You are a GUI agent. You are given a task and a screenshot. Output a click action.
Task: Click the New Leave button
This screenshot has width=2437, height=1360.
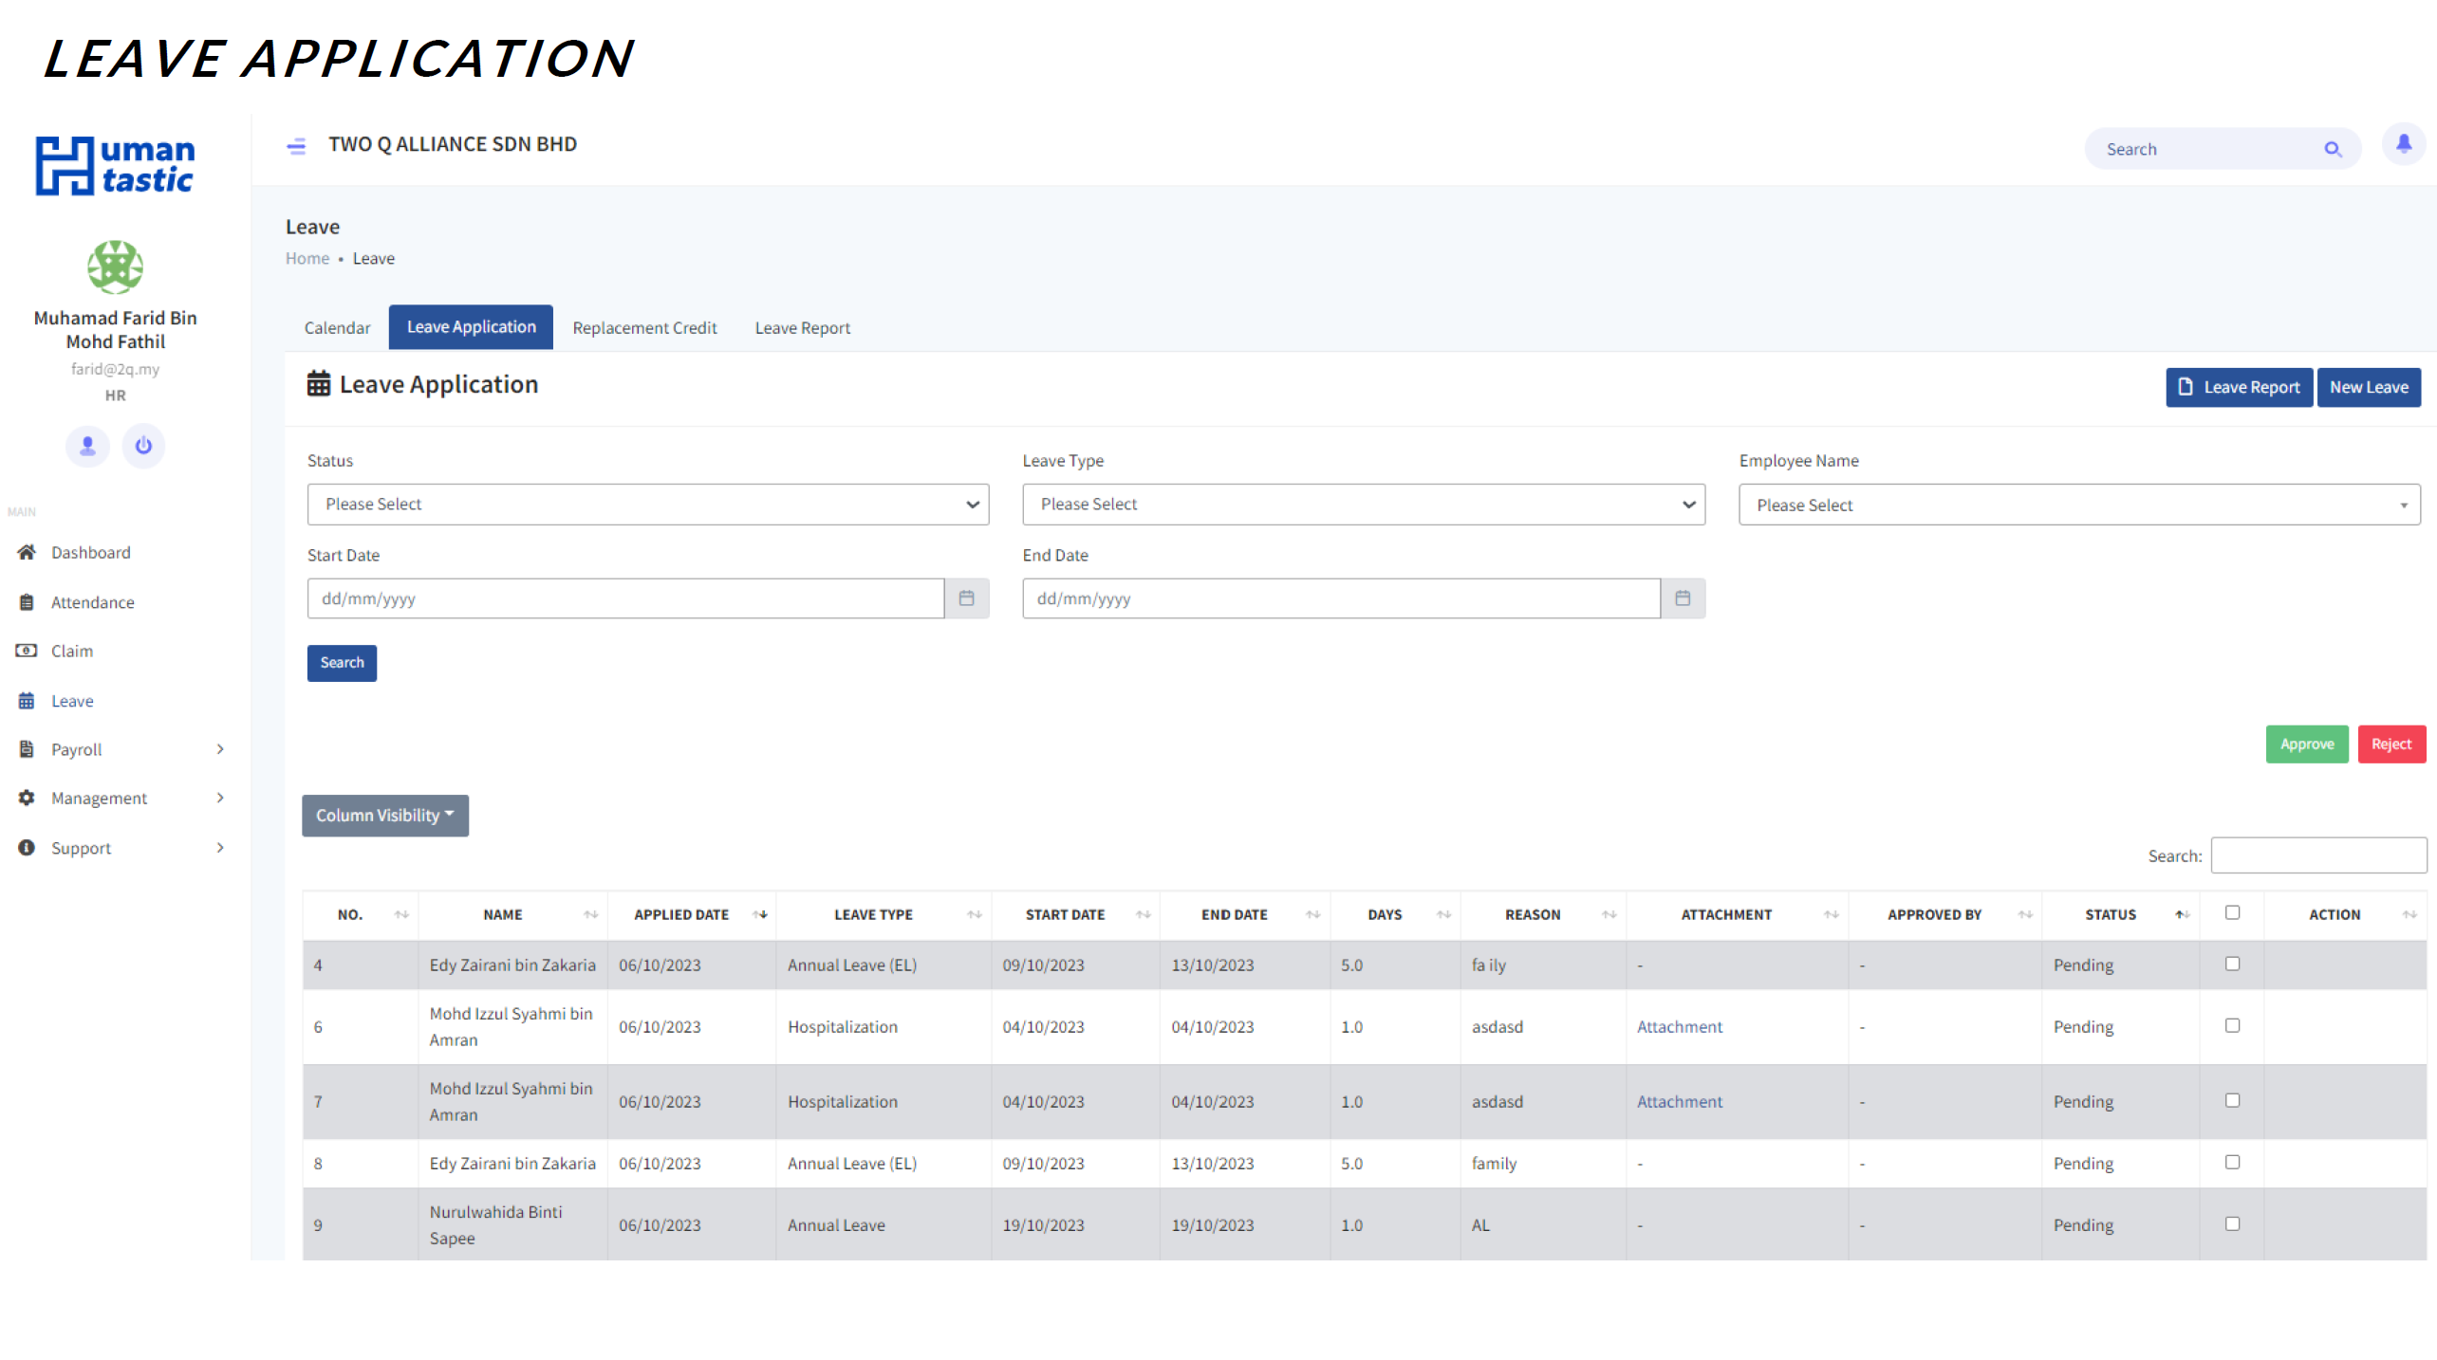click(2369, 386)
